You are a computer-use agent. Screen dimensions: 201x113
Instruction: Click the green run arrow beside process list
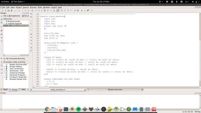click(1, 59)
